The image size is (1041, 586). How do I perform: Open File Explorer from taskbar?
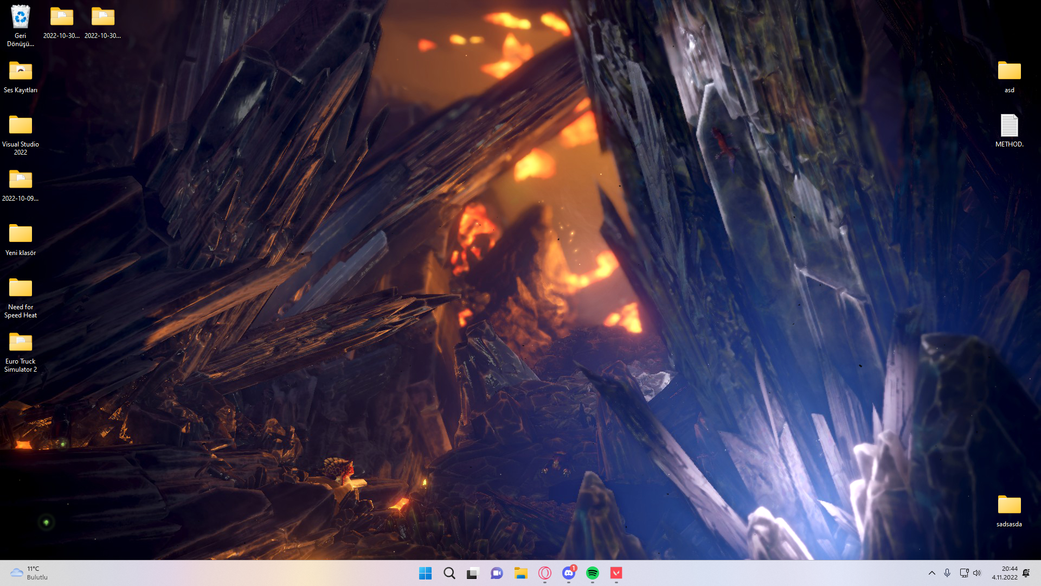coord(521,573)
